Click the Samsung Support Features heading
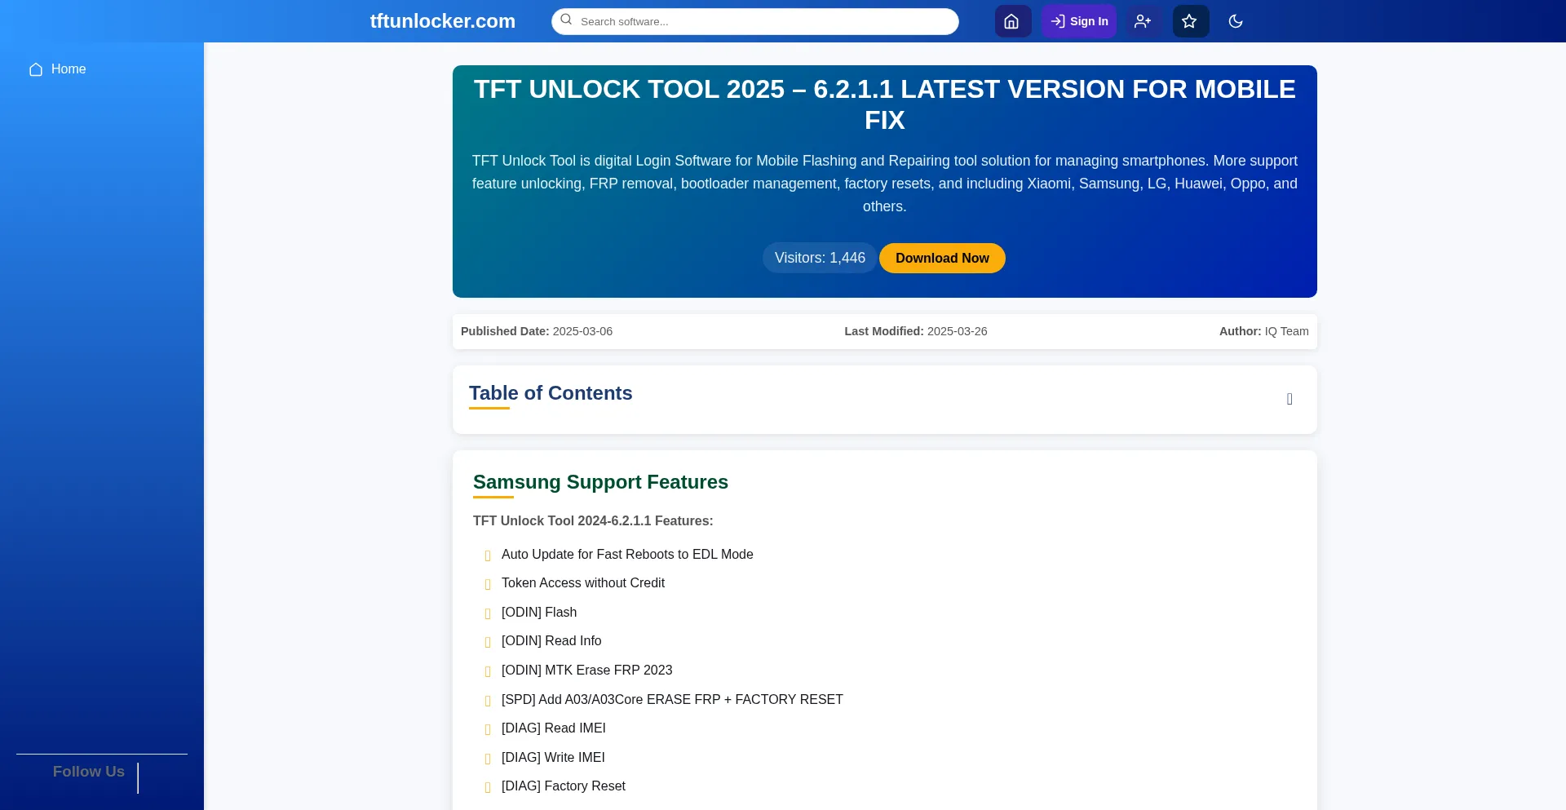 click(600, 482)
